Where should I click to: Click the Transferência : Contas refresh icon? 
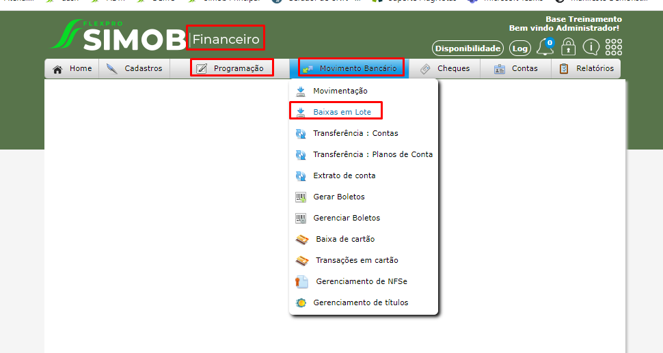click(301, 133)
